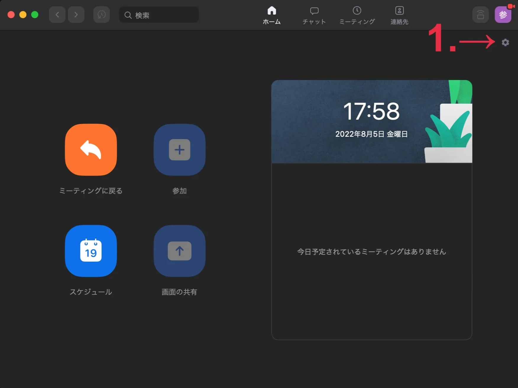Enter full screen with the green button
The image size is (518, 388).
click(35, 15)
